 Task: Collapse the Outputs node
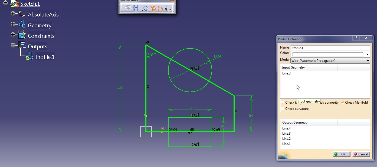(13, 45)
